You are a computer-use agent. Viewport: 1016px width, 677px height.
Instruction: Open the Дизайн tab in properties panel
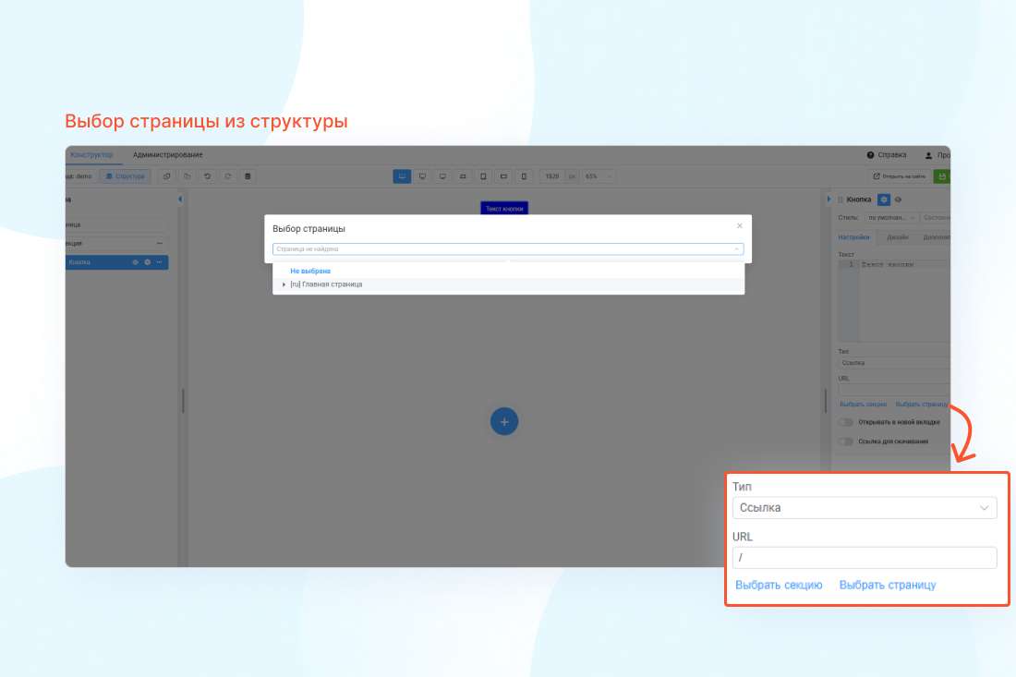pyautogui.click(x=897, y=237)
